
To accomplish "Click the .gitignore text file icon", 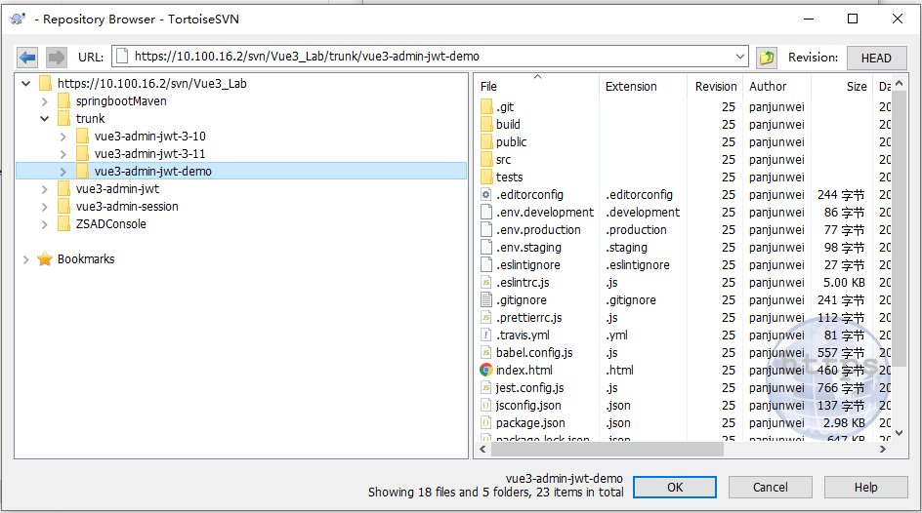I will coord(485,300).
